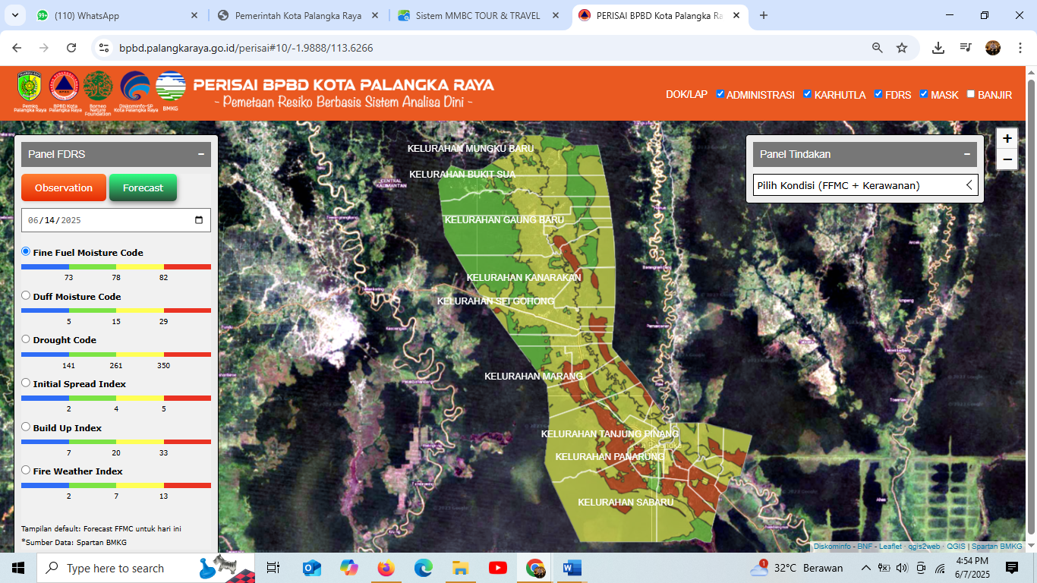1037x583 pixels.
Task: Click the BPBD Kota Palangka Raya logo
Action: (x=64, y=88)
